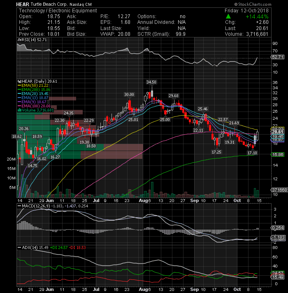Click the Sep date label under price chart
The width and height of the screenshot is (288, 293).
tap(195, 200)
